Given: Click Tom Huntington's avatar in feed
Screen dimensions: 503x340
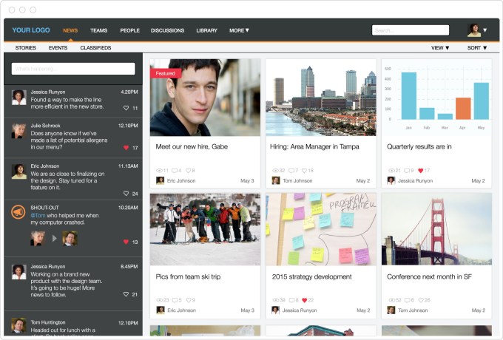Looking at the screenshot, I should point(18,325).
